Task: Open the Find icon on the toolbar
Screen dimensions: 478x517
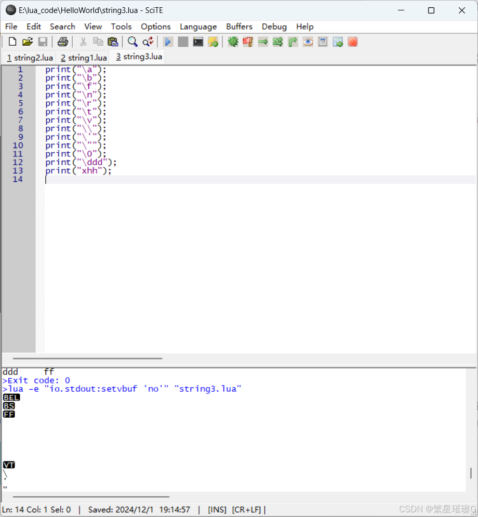Action: tap(132, 42)
